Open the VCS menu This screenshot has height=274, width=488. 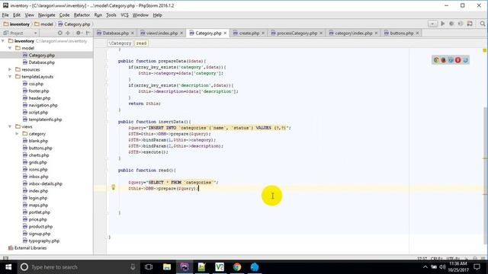coord(124,15)
